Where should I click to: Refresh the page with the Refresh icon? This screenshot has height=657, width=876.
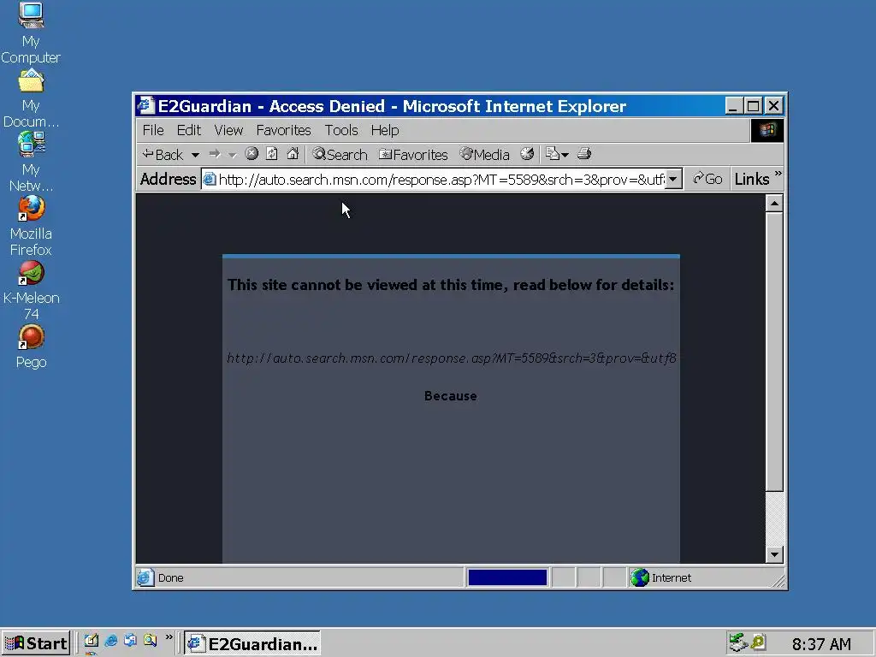click(272, 154)
